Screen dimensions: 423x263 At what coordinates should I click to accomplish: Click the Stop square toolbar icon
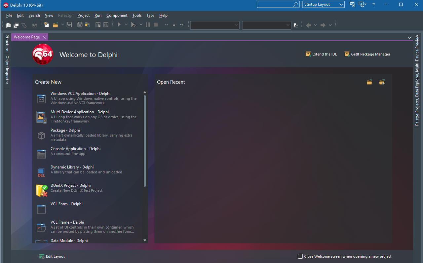coord(156,25)
